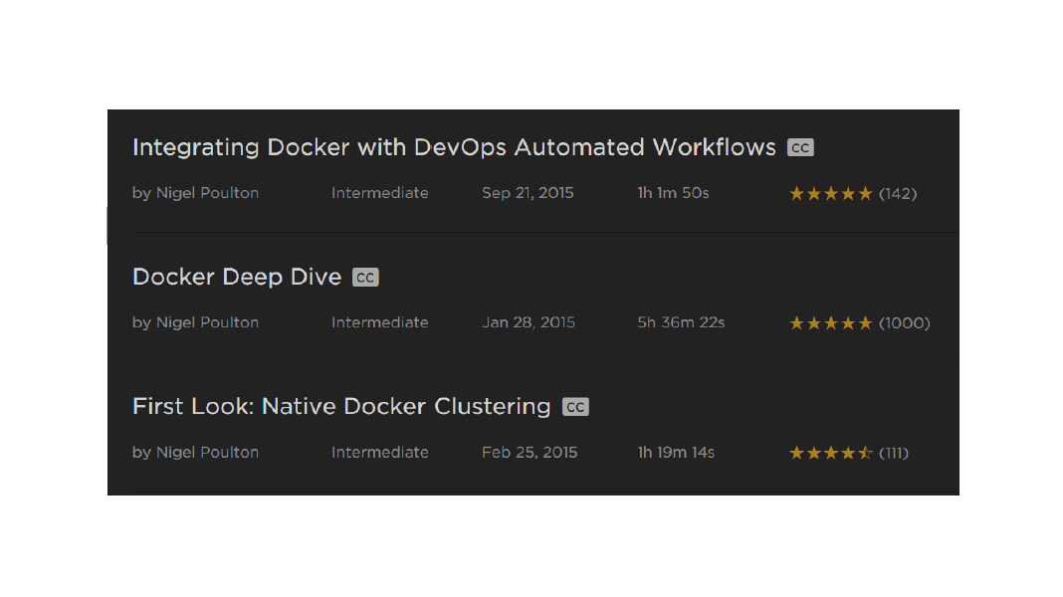The height and width of the screenshot is (597, 1063).
Task: Click Intermediate level label for Docker Deep Dive
Action: click(379, 322)
